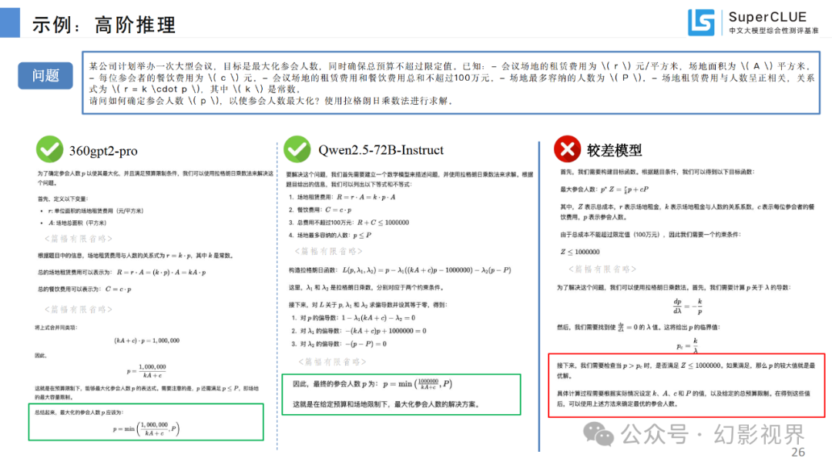Click the derivative formula dp/dλ = −k/p
The width and height of the screenshot is (832, 468).
pos(688,306)
